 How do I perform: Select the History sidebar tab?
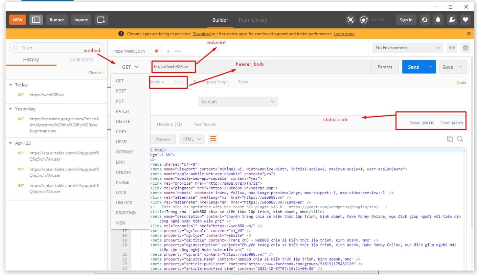coord(31,59)
